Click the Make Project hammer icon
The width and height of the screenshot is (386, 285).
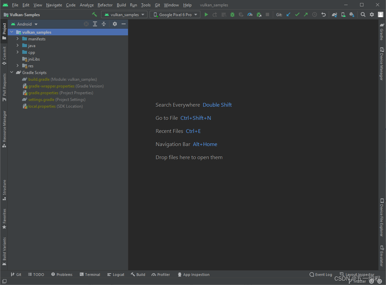pyautogui.click(x=95, y=14)
